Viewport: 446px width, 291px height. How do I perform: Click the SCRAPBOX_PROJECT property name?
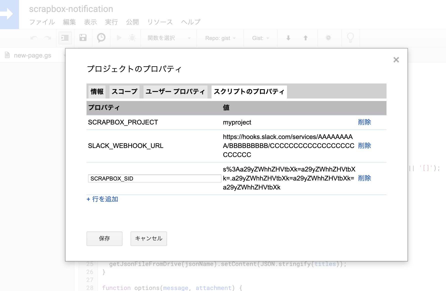[x=123, y=122]
